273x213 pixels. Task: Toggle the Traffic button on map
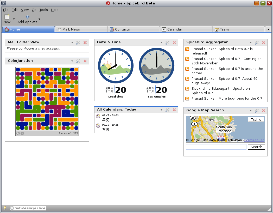pos(256,119)
